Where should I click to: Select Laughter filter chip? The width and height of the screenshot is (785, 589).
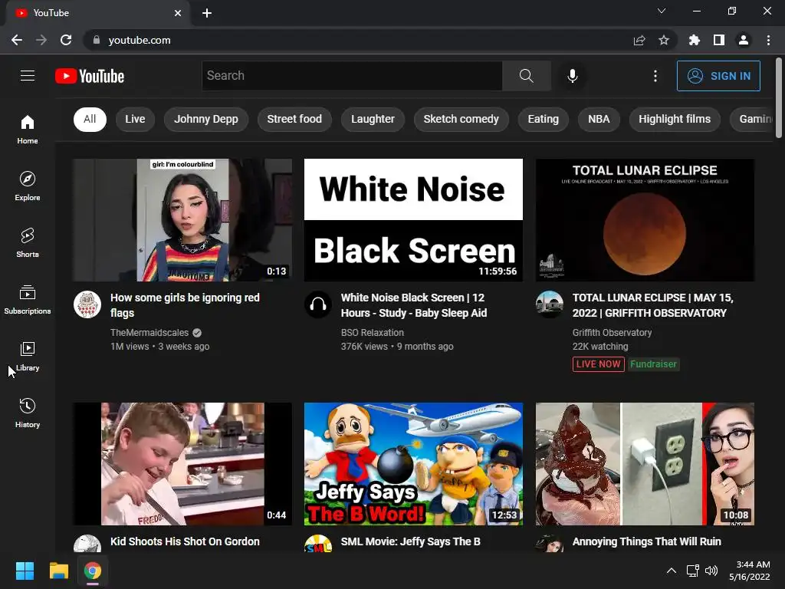pyautogui.click(x=373, y=119)
